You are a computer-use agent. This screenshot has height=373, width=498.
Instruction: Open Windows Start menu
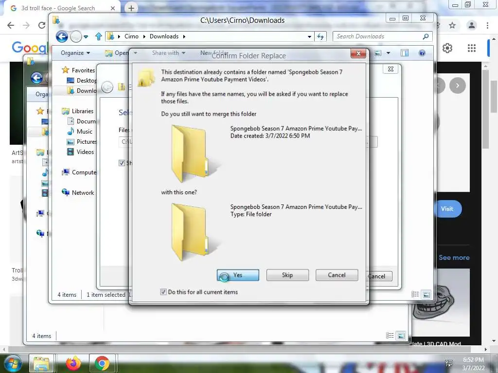coord(13,363)
